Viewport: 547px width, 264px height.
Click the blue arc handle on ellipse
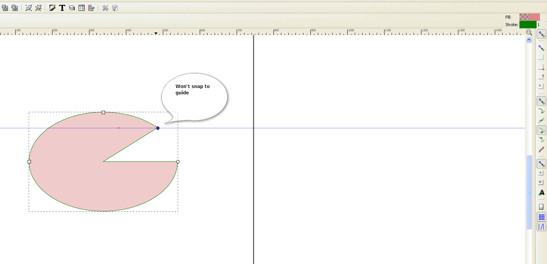[x=158, y=128]
